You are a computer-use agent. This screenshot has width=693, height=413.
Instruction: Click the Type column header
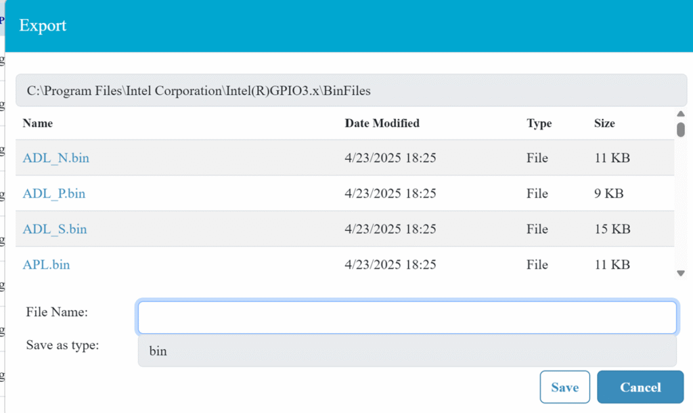(x=539, y=123)
